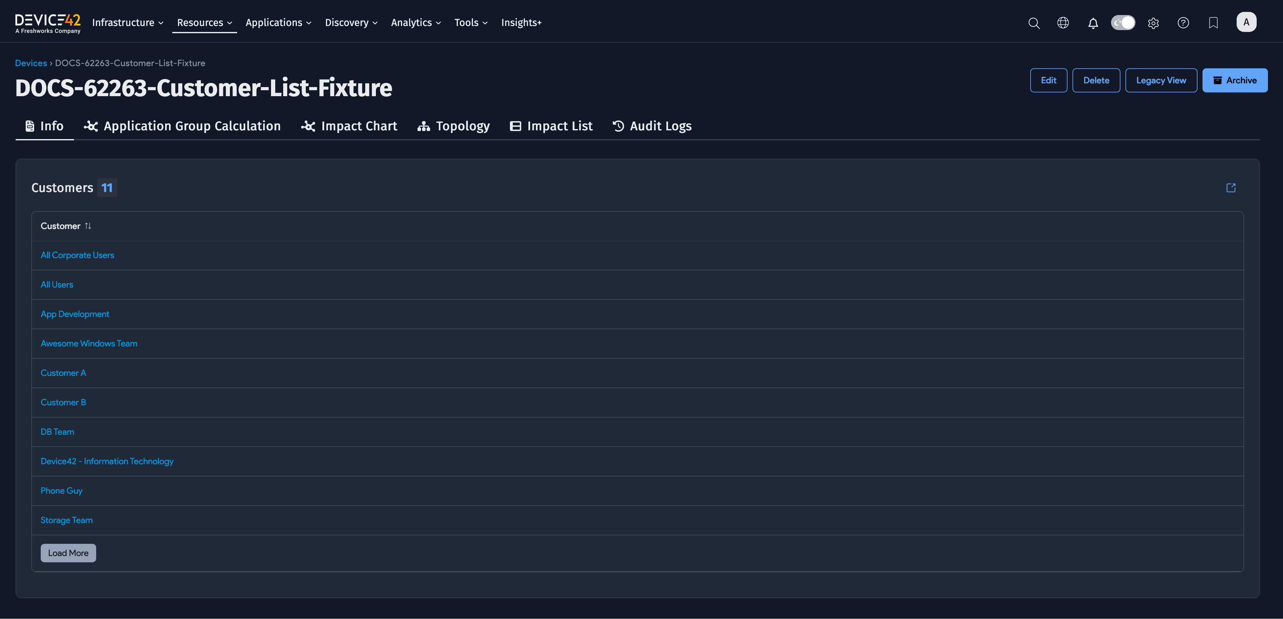The width and height of the screenshot is (1283, 619).
Task: Open DB Team link
Action: tap(57, 432)
